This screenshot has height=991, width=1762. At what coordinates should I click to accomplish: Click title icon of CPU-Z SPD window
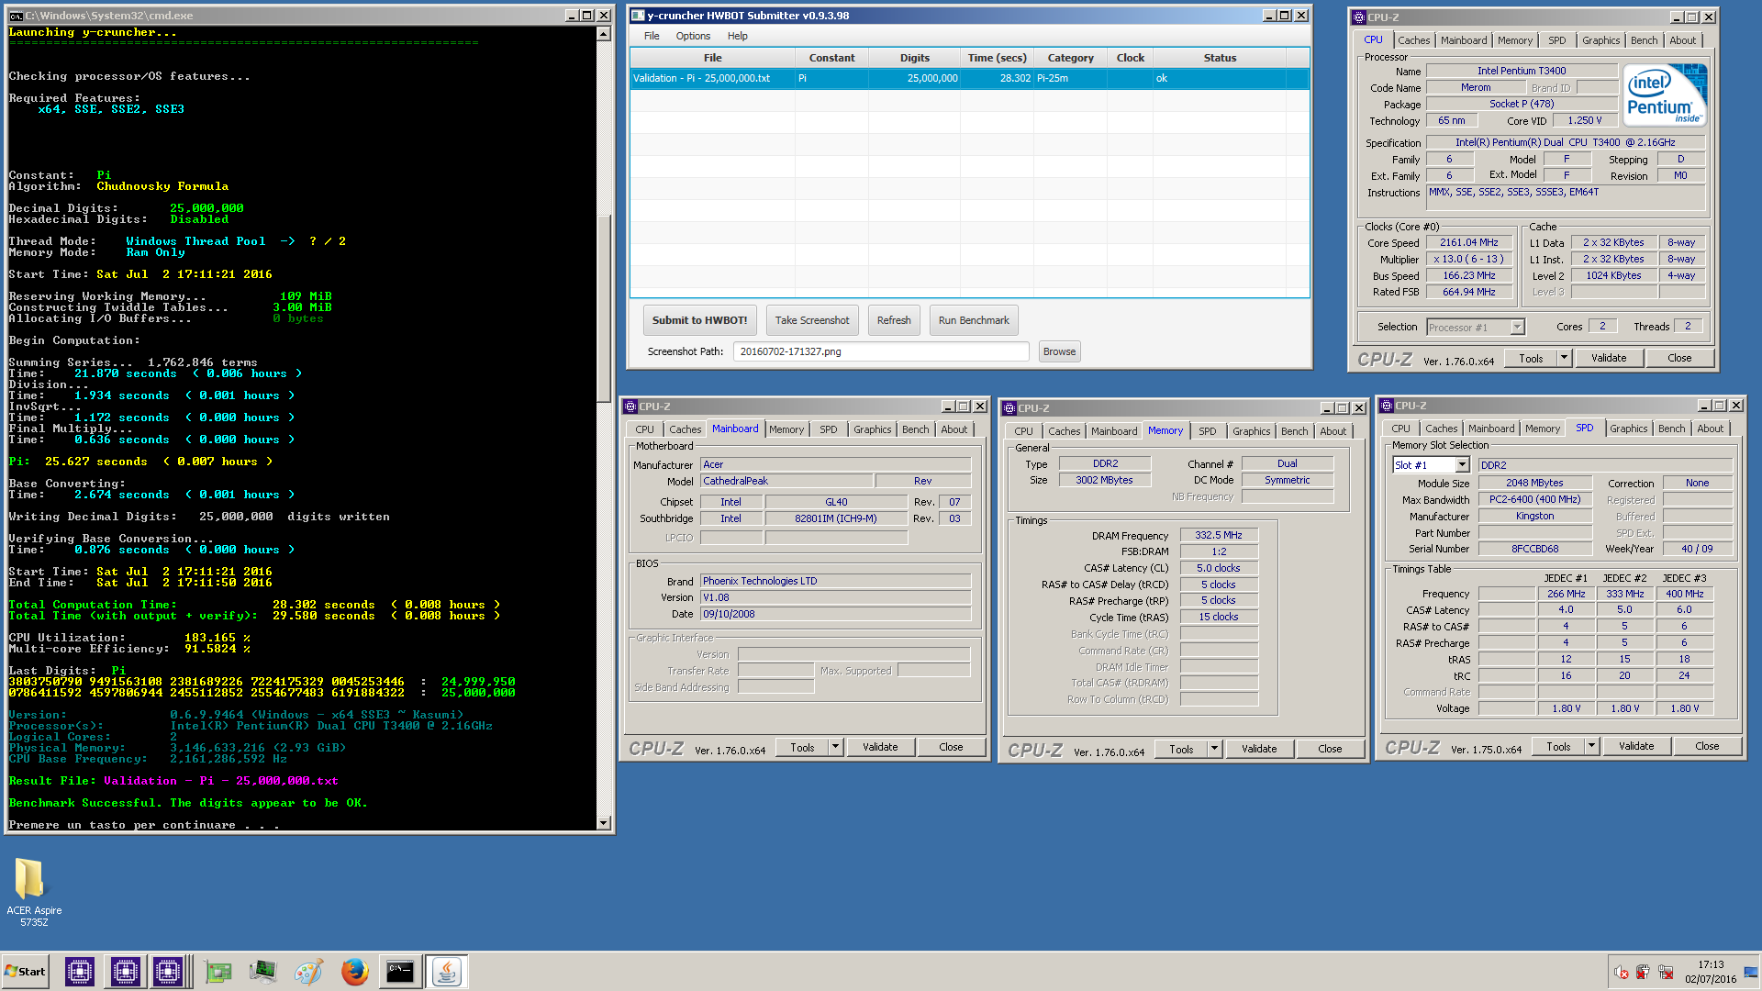tap(1387, 406)
